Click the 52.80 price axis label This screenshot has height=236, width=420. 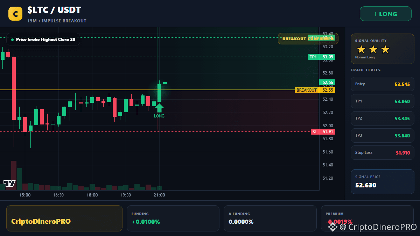coord(328,73)
